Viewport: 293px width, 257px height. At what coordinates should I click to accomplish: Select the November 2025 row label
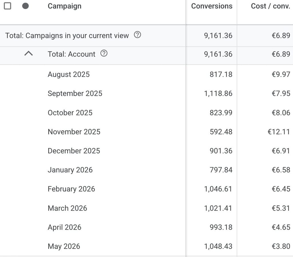(74, 132)
